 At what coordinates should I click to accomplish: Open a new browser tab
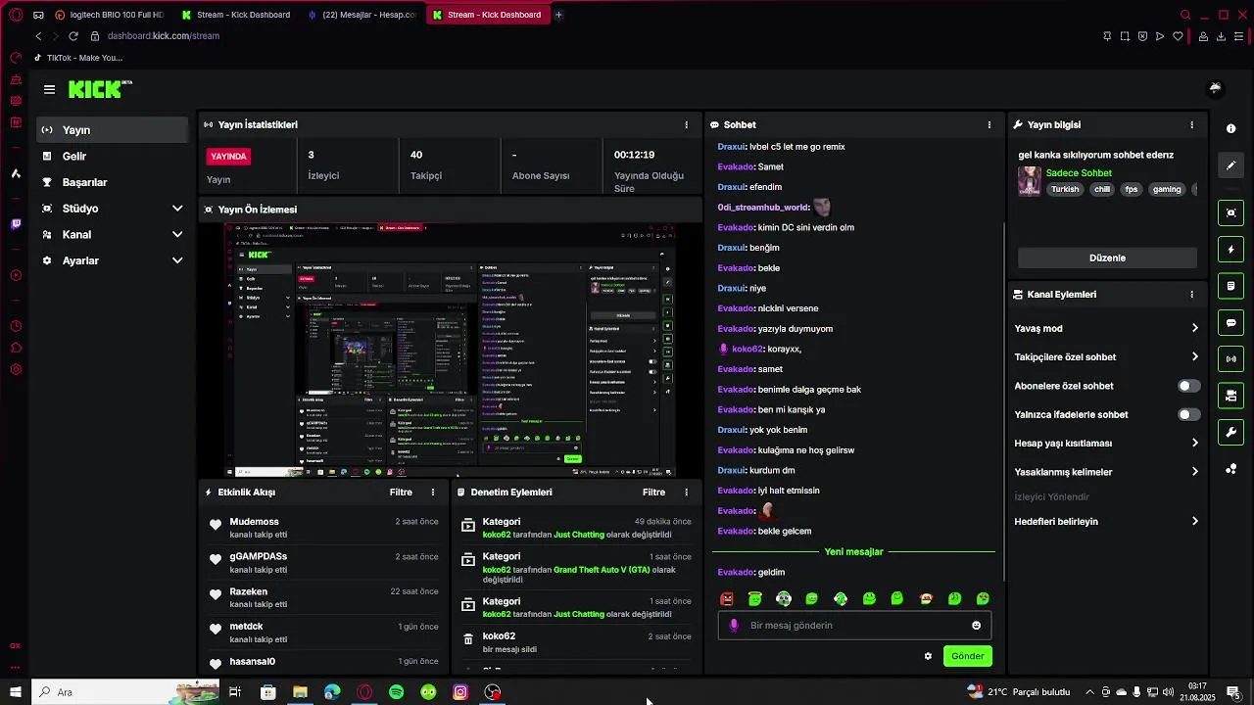tap(558, 15)
